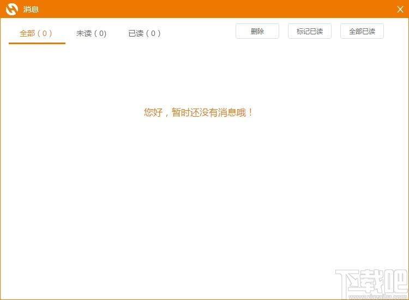409x300 pixels.
Task: Click the 您好，暂时还没有消息哦！ text
Action: (199, 112)
